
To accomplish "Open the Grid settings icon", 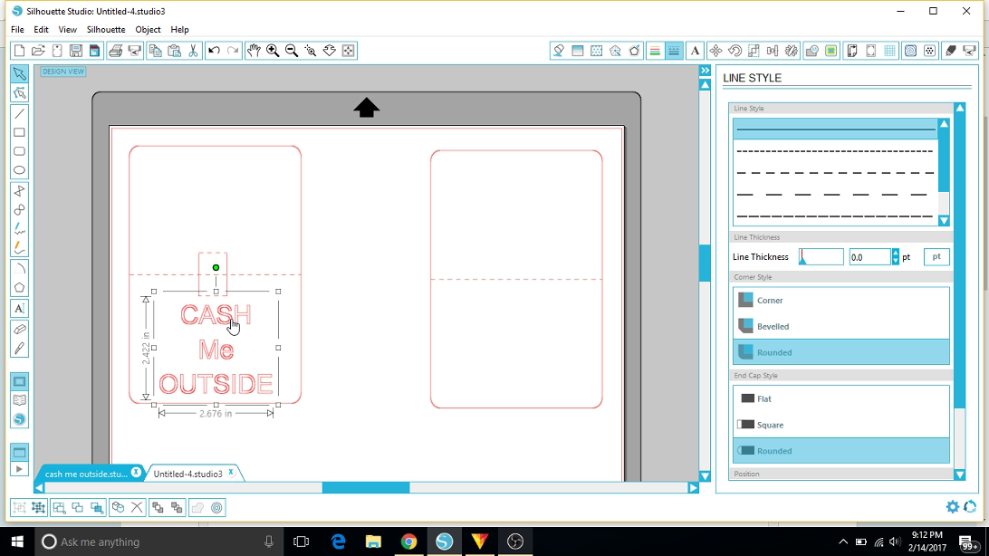I will (889, 51).
